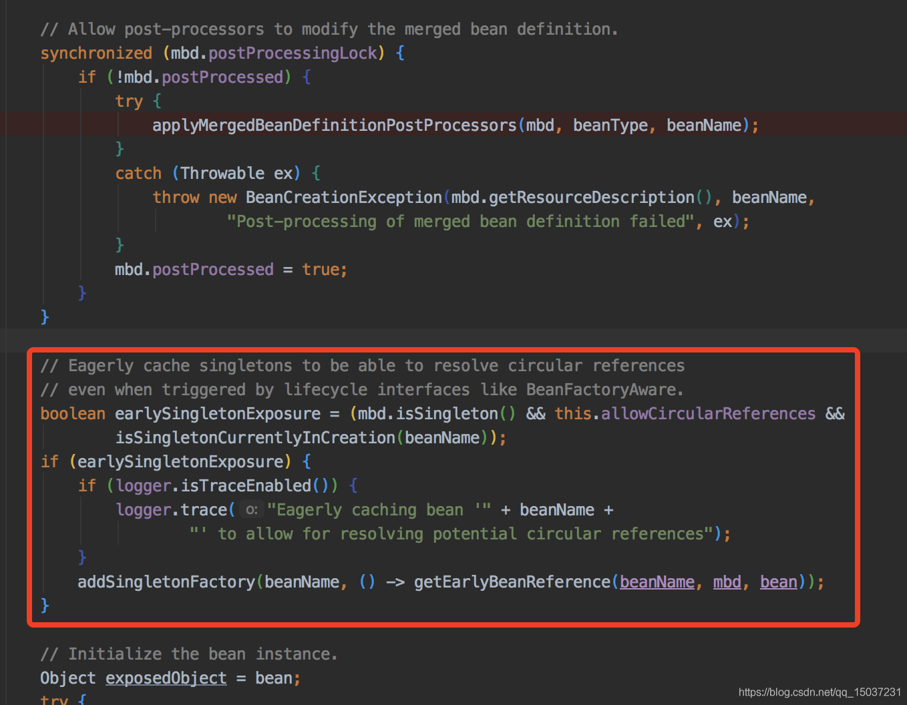907x705 pixels.
Task: Click the comment mentioning BeanFactoryAware
Action: (362, 390)
